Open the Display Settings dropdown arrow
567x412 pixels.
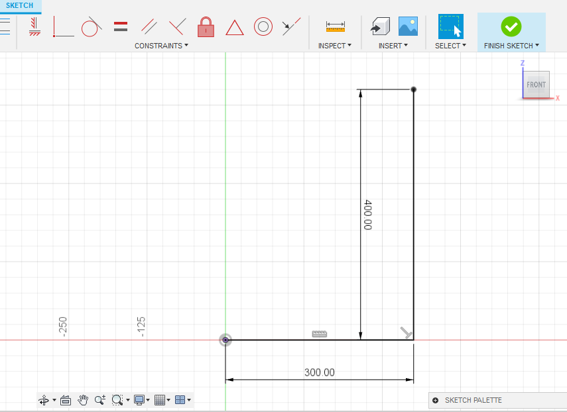[x=148, y=400]
